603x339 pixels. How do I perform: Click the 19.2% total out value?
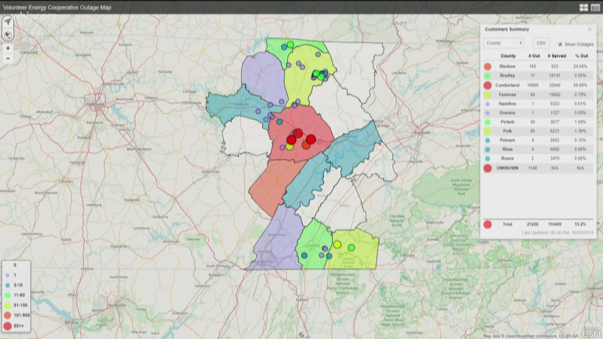point(580,224)
